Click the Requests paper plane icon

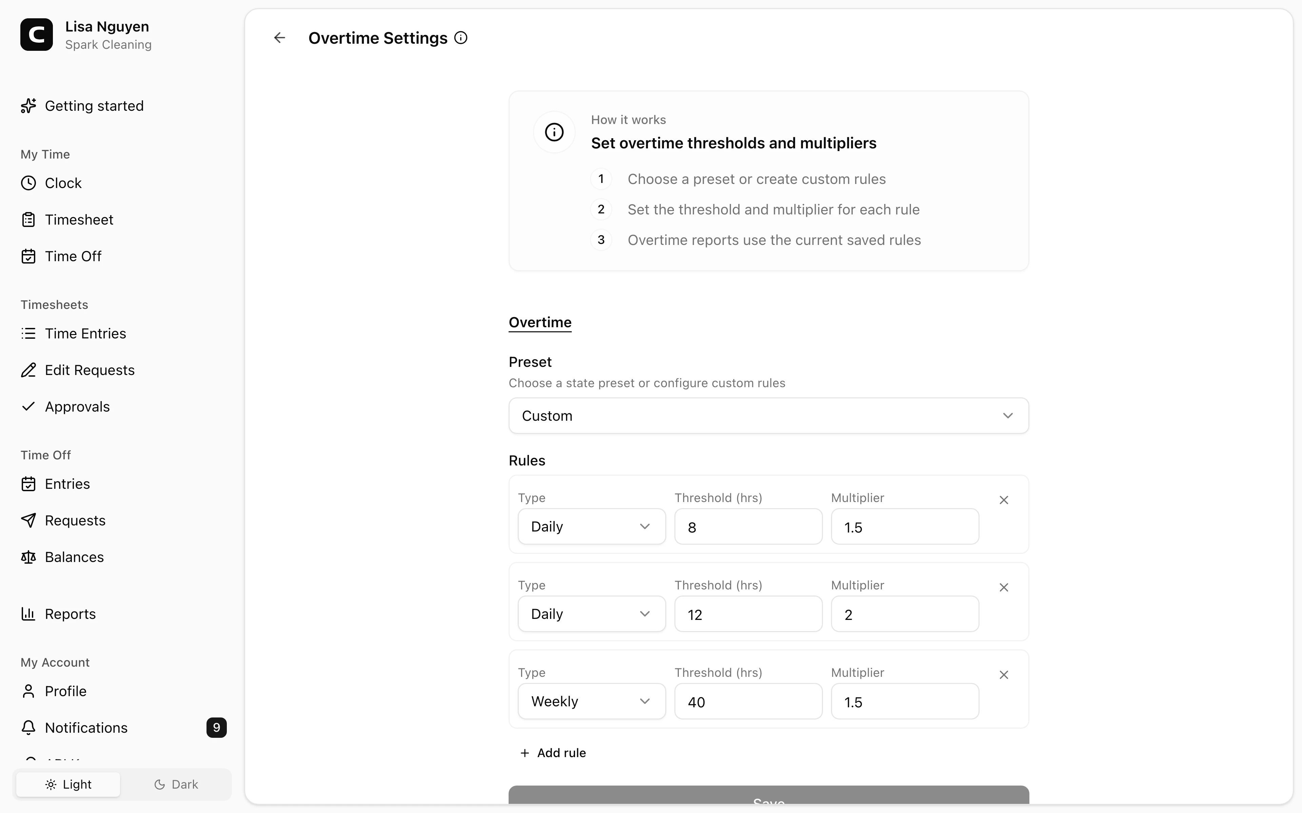click(28, 521)
